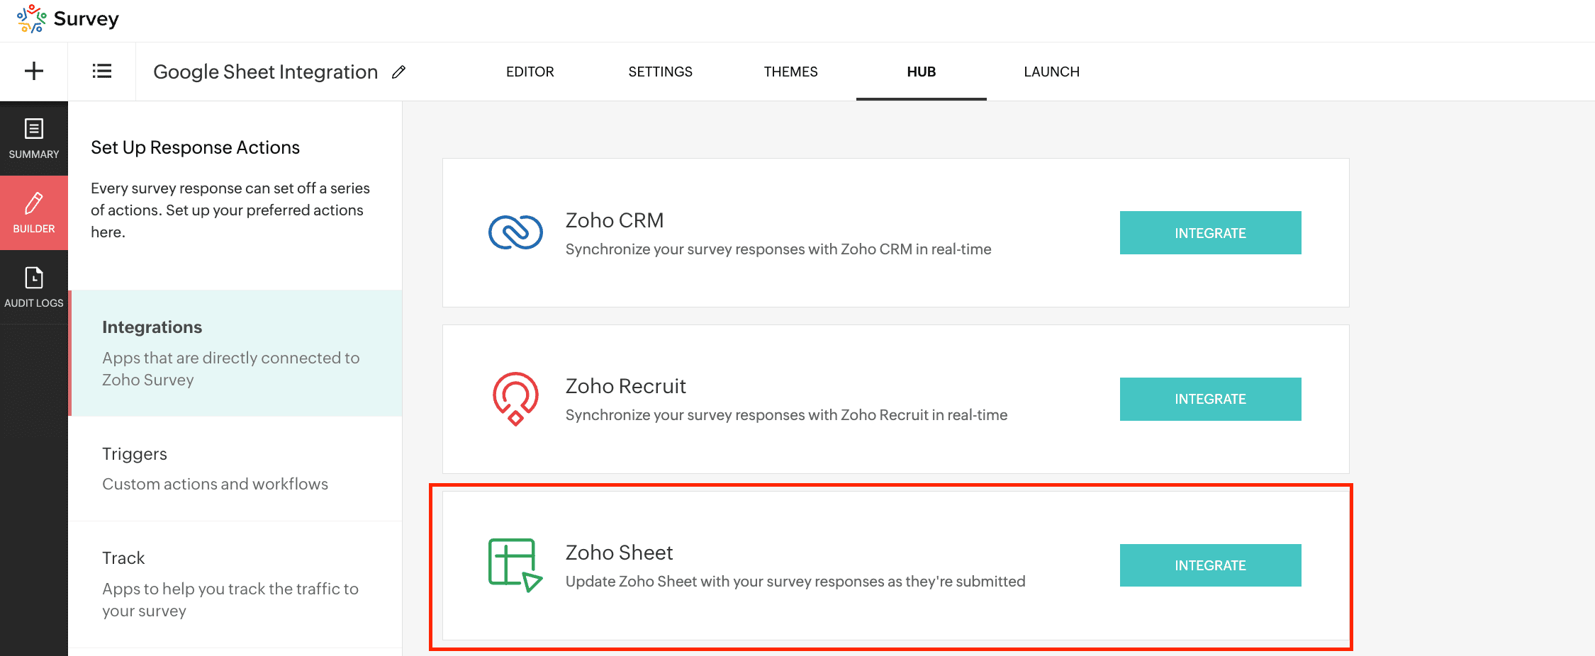The width and height of the screenshot is (1595, 656).
Task: Click the 'Custom actions and workflows' text
Action: tap(216, 484)
